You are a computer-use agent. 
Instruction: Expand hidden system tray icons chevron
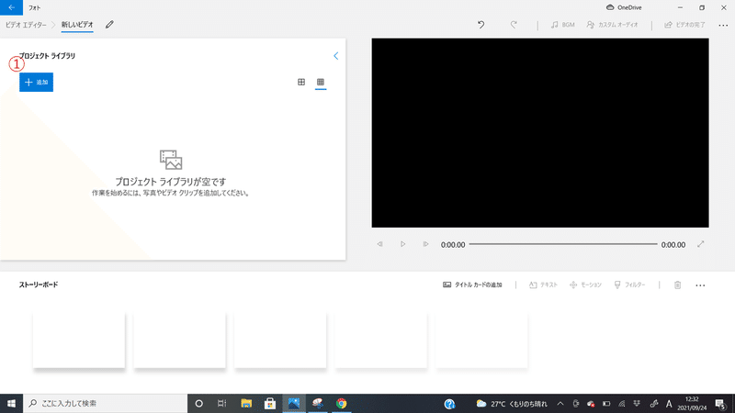(x=560, y=403)
